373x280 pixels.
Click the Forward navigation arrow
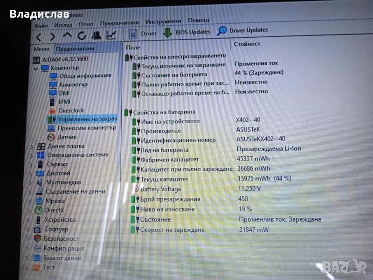tap(53, 37)
